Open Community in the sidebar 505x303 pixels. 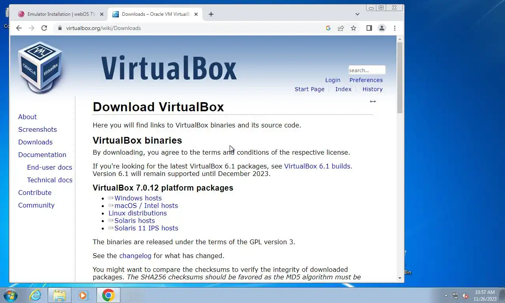pos(36,205)
